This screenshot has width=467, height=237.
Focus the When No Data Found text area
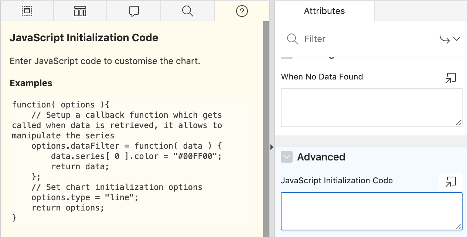[371, 107]
